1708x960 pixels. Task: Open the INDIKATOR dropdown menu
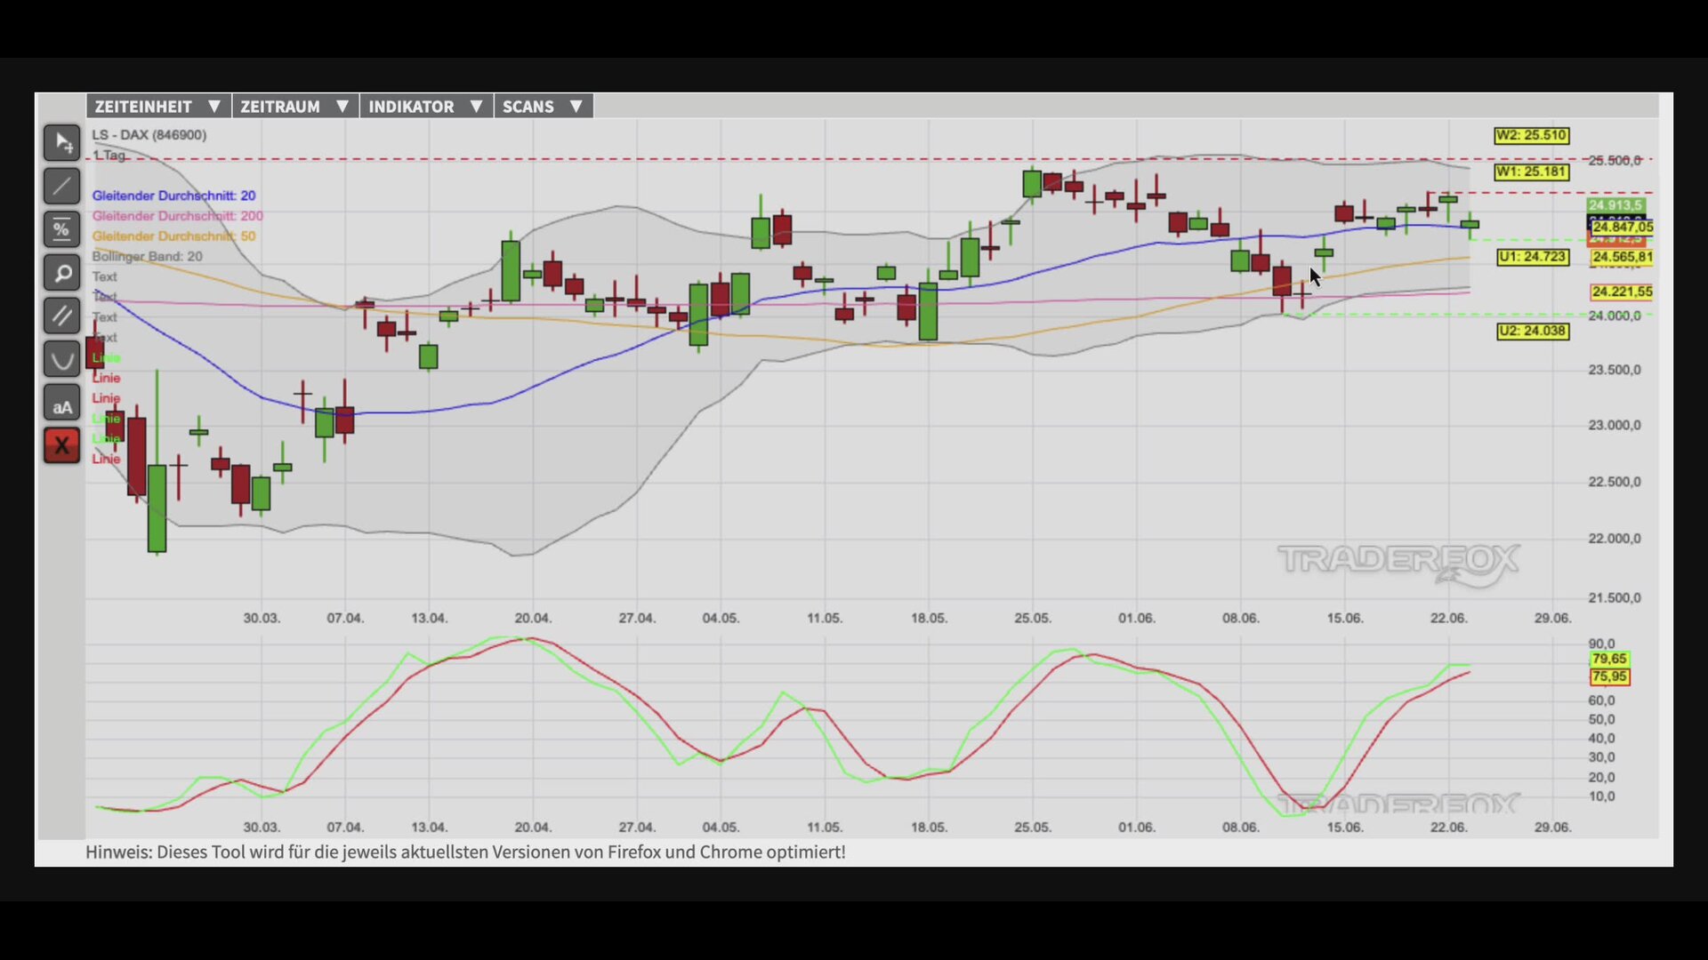coord(426,107)
